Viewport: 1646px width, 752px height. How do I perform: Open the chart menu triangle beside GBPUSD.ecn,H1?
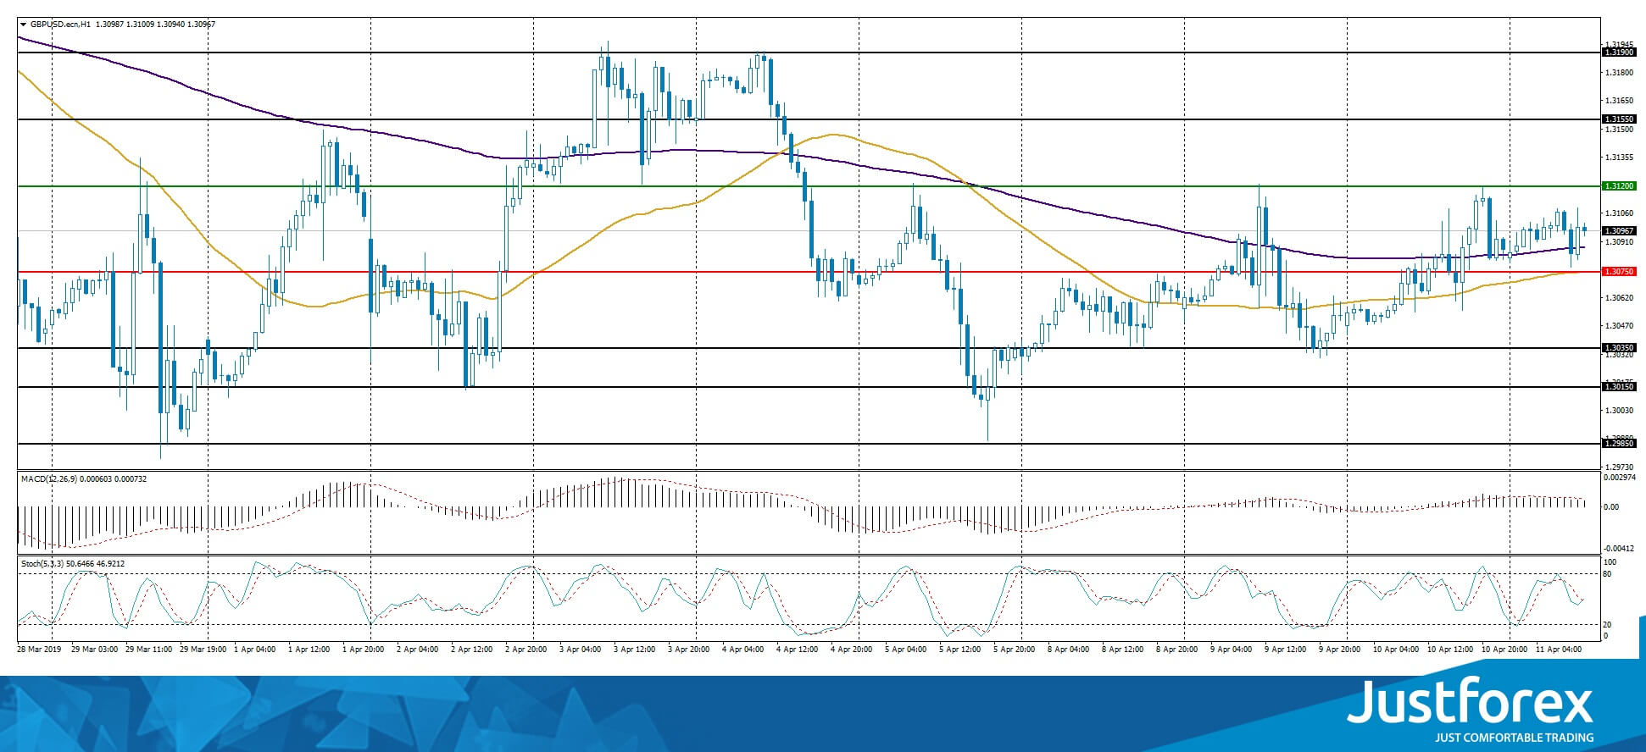pos(23,25)
